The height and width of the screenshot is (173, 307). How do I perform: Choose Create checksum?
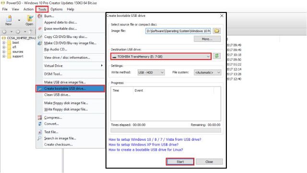coord(59,145)
